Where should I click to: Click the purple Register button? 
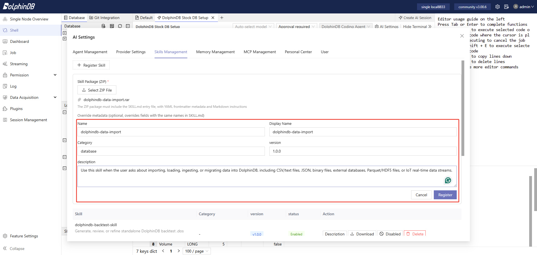click(x=445, y=195)
